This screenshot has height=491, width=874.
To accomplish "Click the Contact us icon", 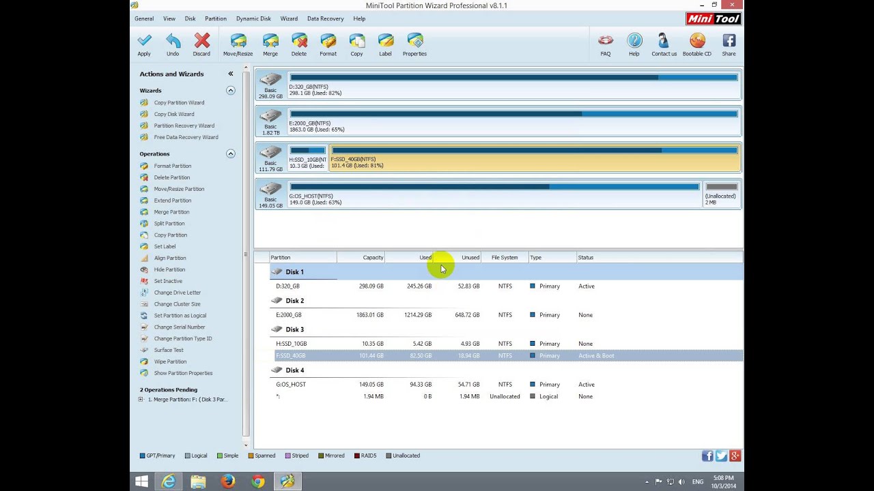I will pos(664,44).
